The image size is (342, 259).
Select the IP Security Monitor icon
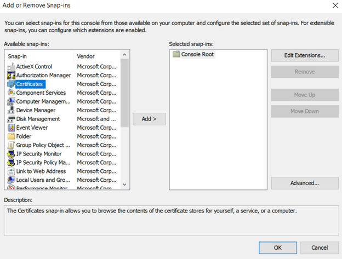pos(11,154)
